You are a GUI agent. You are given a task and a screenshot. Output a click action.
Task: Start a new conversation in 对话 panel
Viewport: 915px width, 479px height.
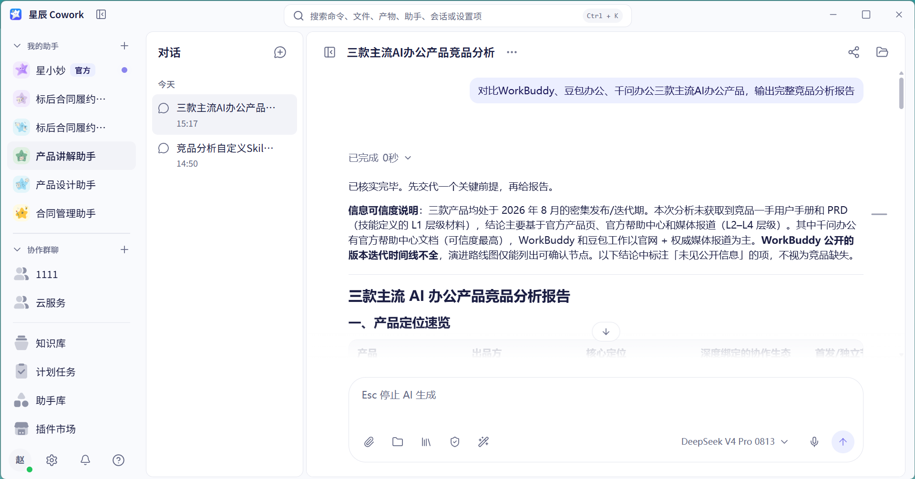pos(280,52)
